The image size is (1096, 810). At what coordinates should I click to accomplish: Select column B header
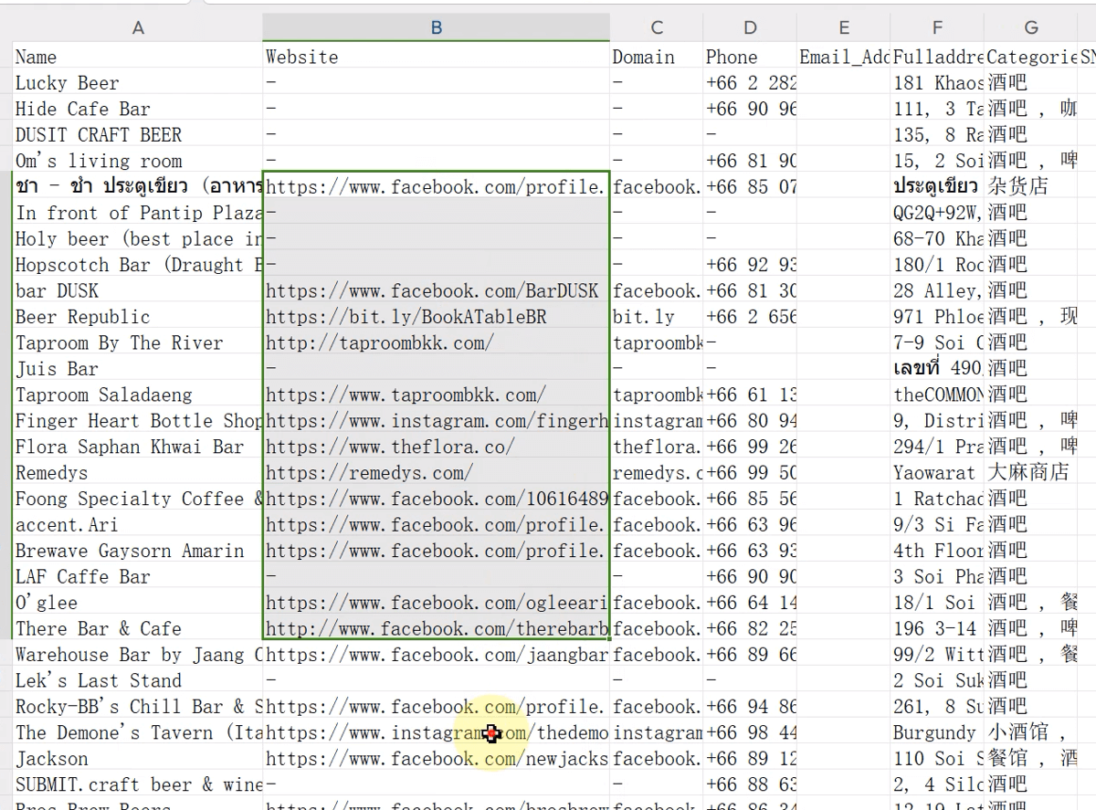[437, 28]
